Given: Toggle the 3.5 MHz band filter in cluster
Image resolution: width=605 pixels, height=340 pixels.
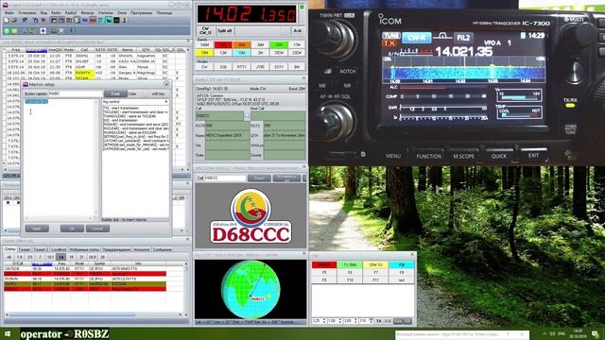Looking at the screenshot, I should [29, 257].
